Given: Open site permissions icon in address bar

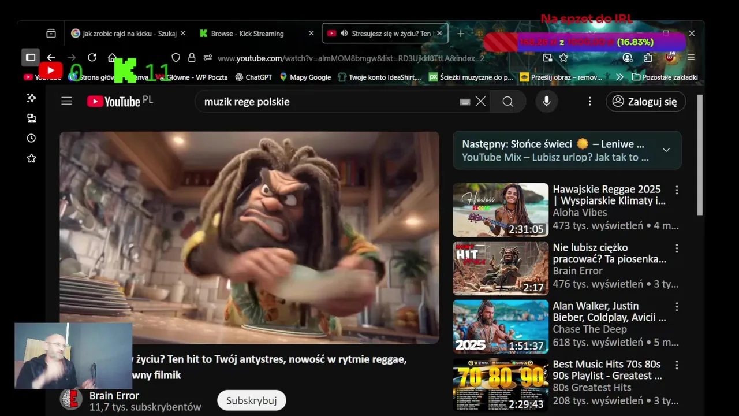Looking at the screenshot, I should [207, 58].
